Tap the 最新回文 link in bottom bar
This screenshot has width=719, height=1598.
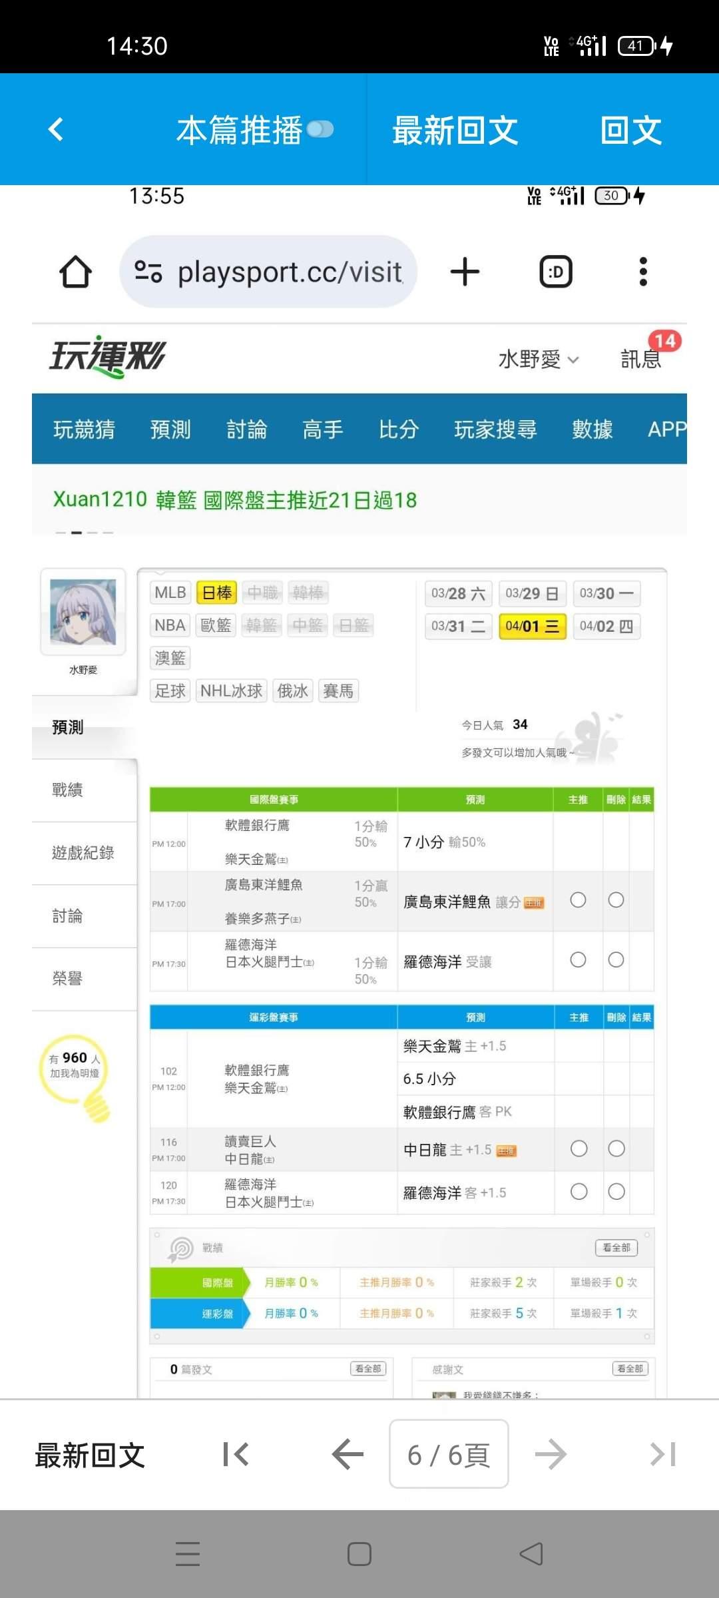click(90, 1456)
